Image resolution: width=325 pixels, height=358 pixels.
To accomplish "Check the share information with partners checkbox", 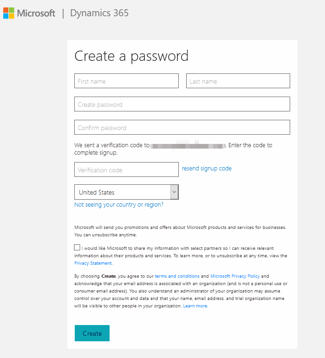I will tap(77, 247).
